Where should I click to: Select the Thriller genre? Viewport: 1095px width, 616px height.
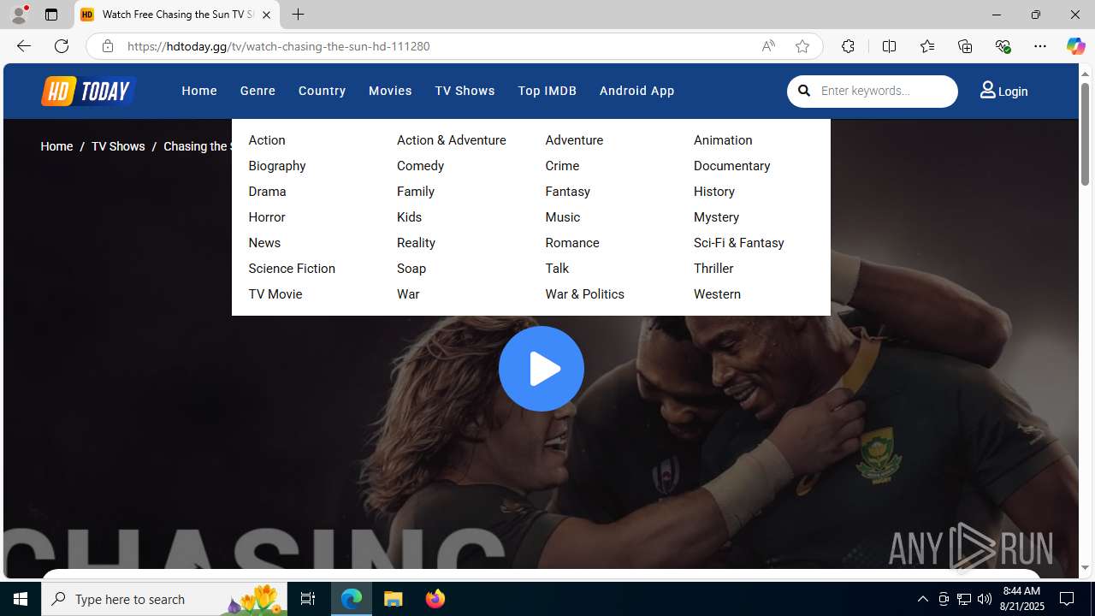[x=713, y=269]
